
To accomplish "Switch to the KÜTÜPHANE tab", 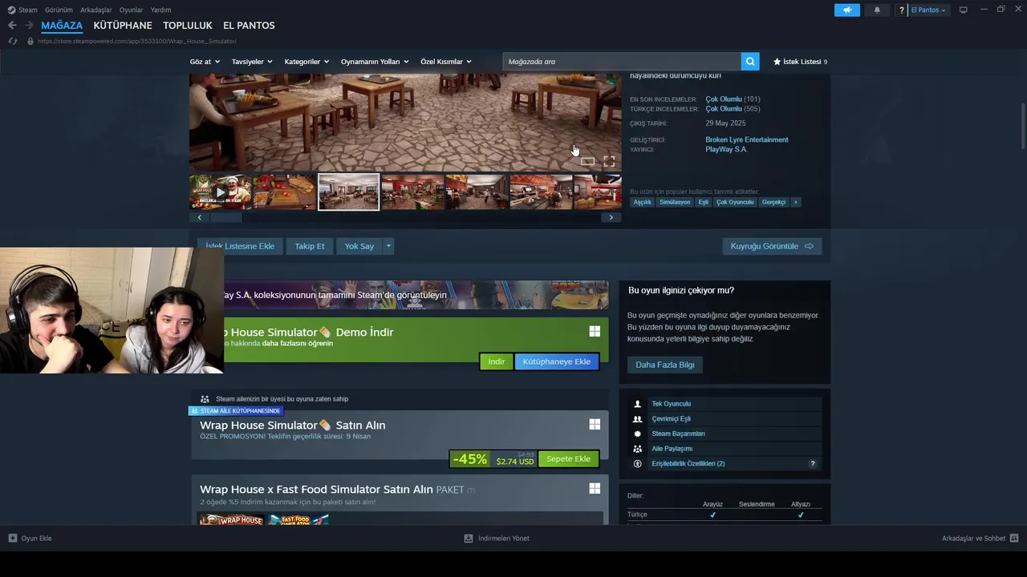I will [x=123, y=26].
